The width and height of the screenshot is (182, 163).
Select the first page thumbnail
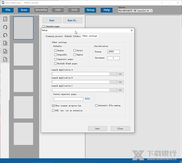[23, 28]
